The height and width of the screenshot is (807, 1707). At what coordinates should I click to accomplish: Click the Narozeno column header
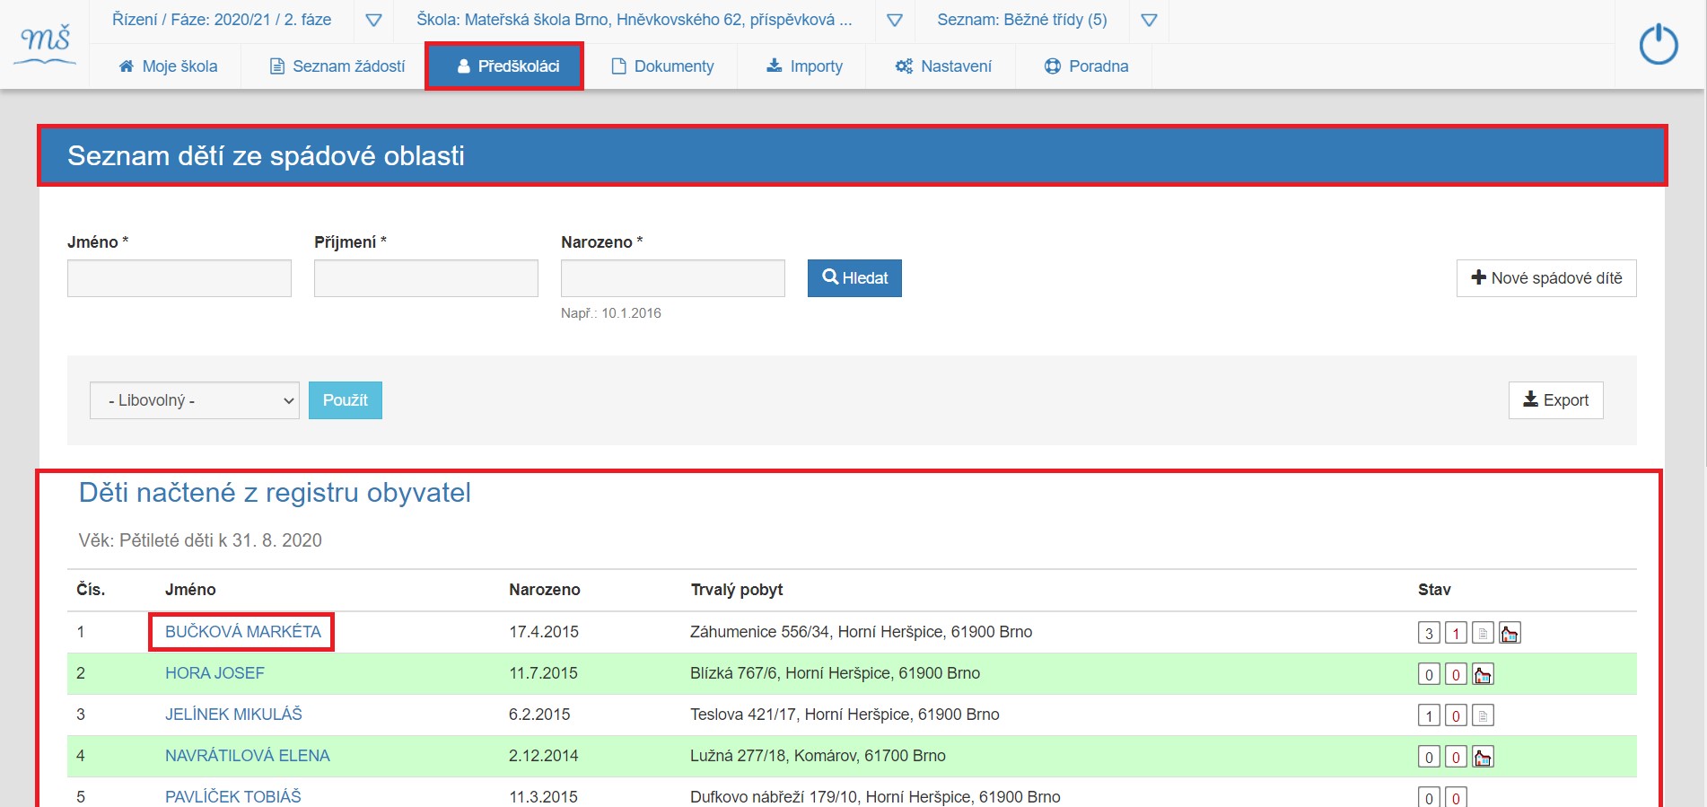pyautogui.click(x=545, y=590)
